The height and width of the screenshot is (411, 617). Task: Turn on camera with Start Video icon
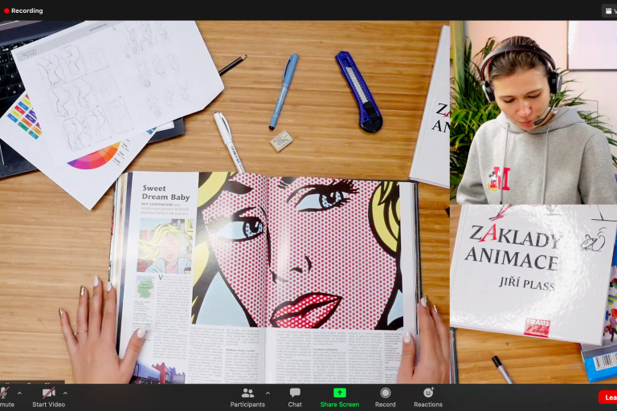tap(49, 393)
